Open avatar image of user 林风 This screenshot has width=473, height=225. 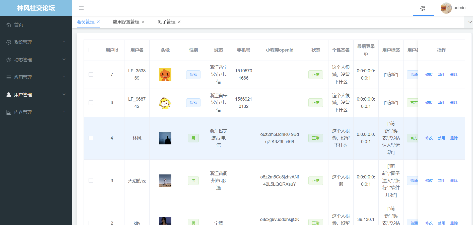(165, 138)
